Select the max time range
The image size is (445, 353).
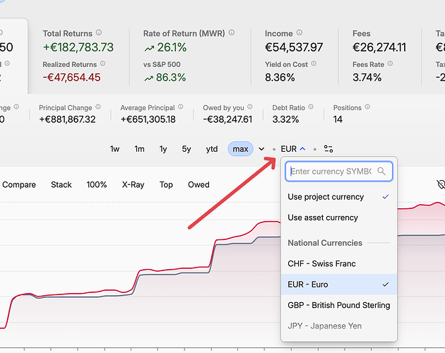click(240, 149)
